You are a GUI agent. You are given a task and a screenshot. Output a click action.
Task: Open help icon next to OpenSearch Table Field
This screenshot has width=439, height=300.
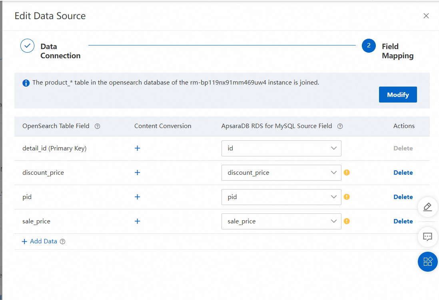pos(98,126)
